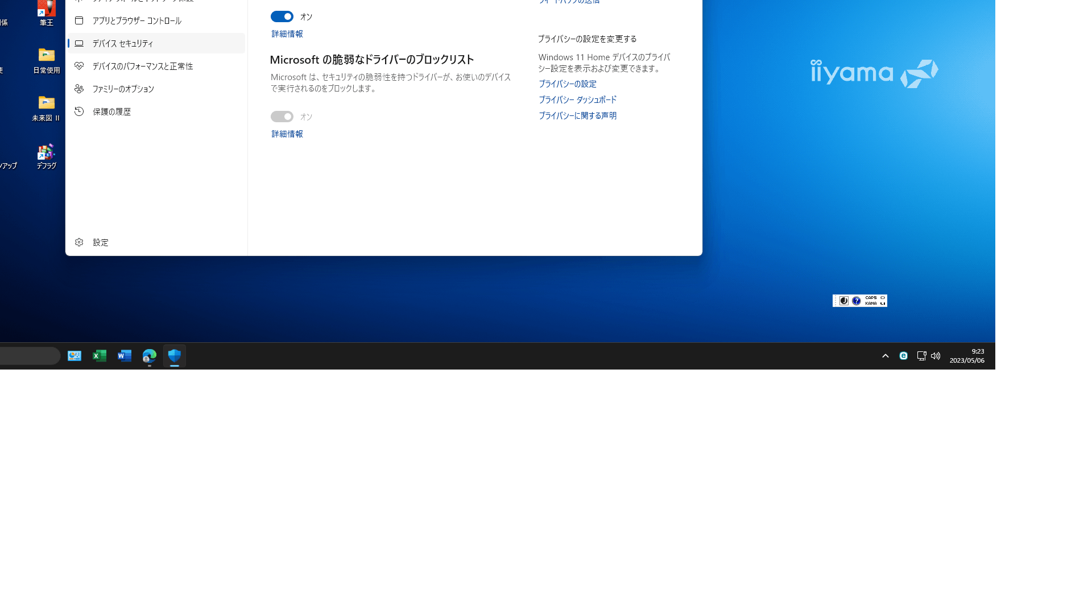
Task: Launch Word from the taskbar
Action: pos(125,356)
